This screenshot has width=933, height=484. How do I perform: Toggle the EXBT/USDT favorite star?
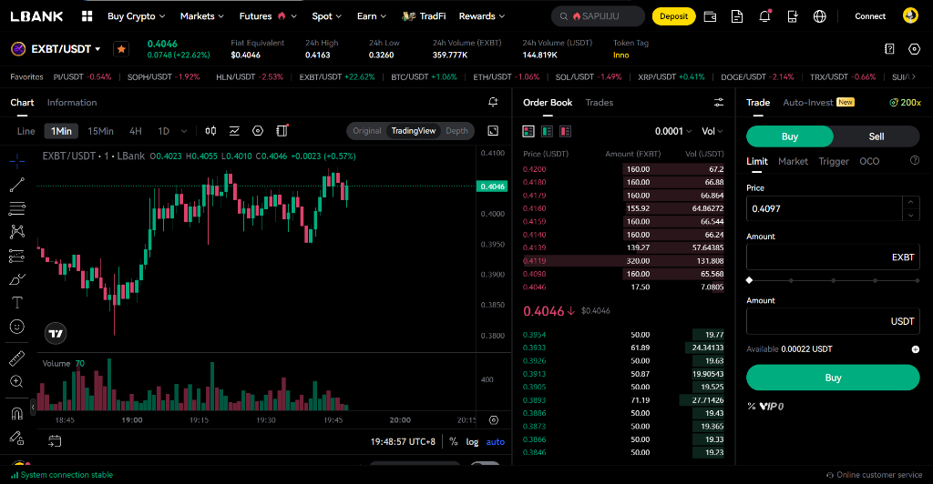(121, 49)
